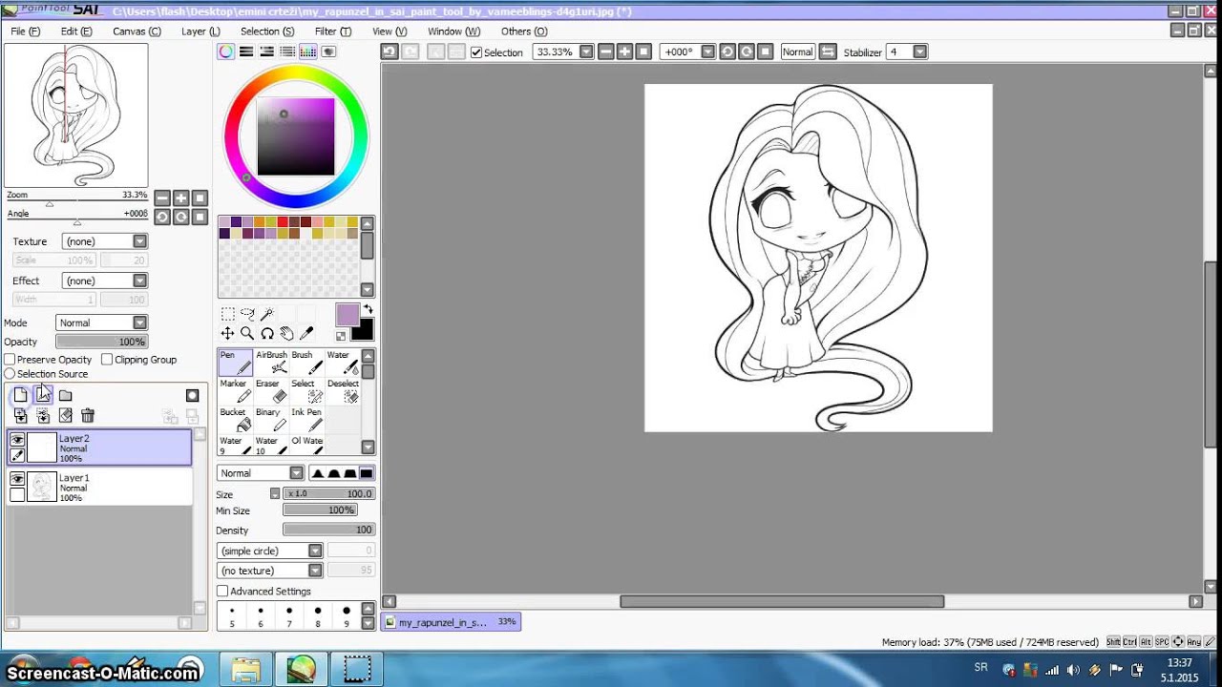The image size is (1222, 687).
Task: Click the undo arrow in toolbar
Action: pyautogui.click(x=390, y=52)
